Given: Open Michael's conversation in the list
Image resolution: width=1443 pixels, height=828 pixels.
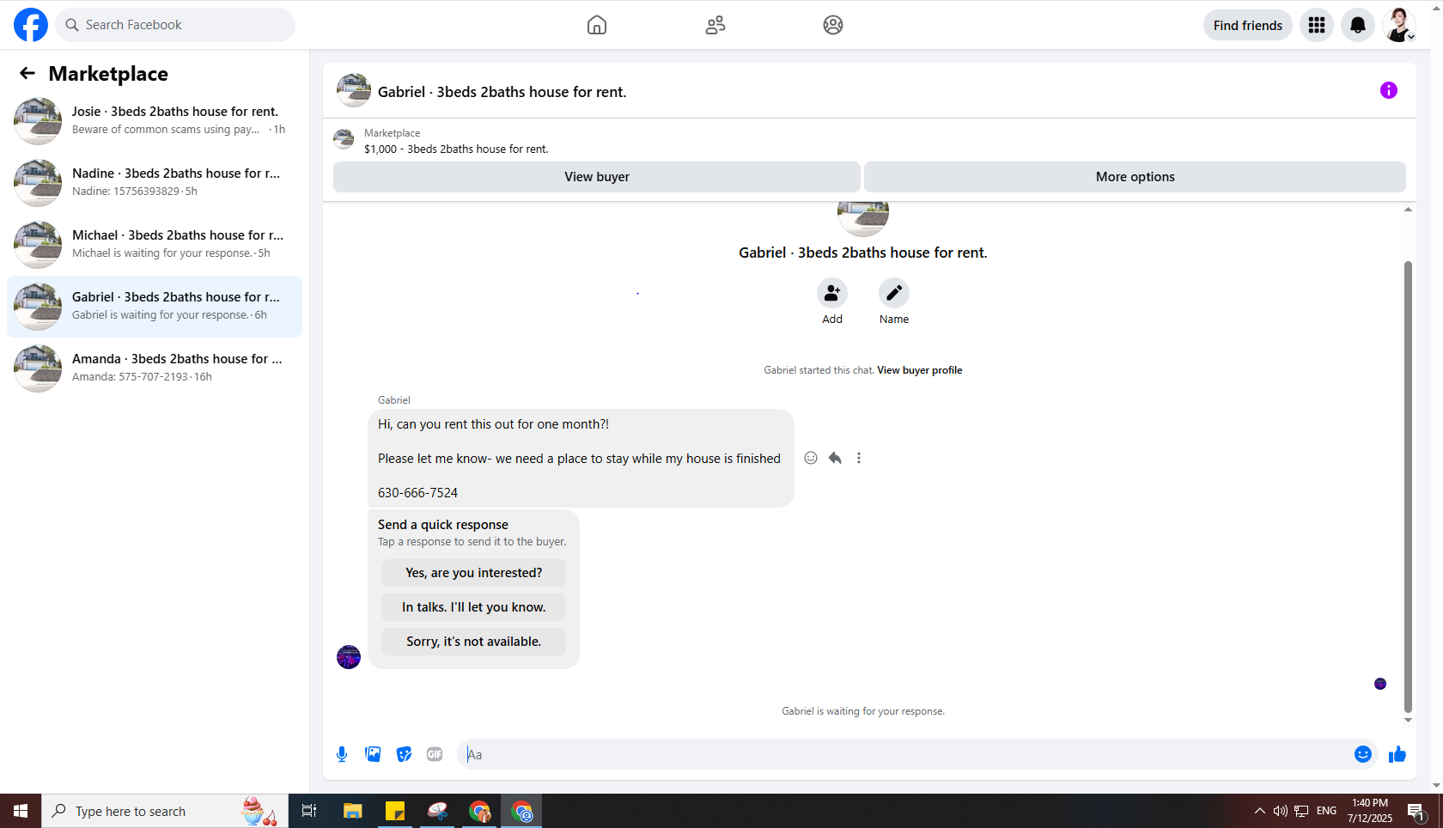Looking at the screenshot, I should pos(155,245).
